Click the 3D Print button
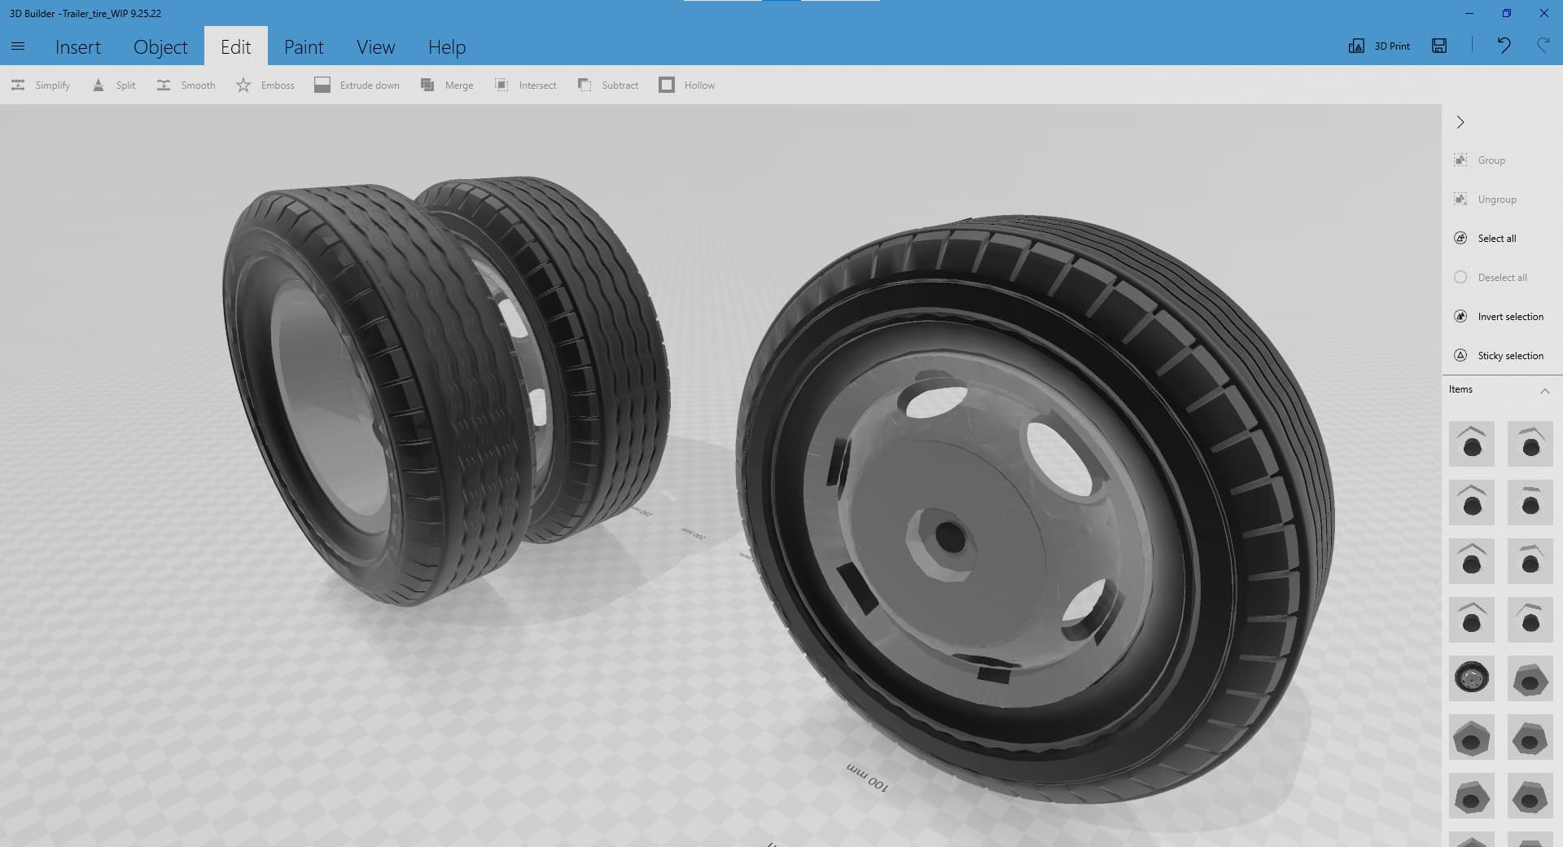This screenshot has width=1563, height=847. pos(1380,46)
